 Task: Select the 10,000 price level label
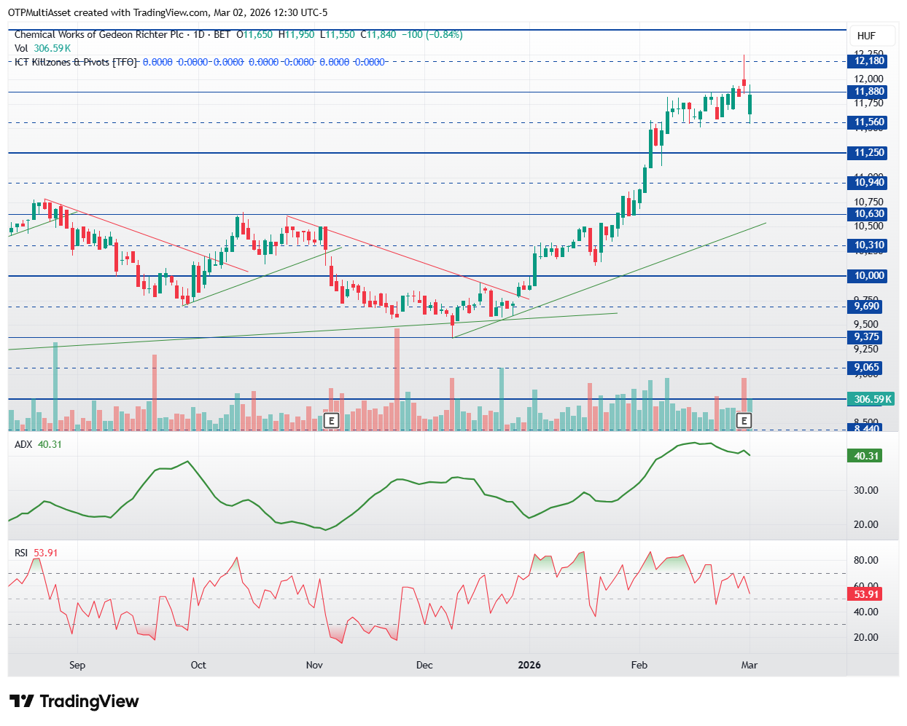(869, 276)
